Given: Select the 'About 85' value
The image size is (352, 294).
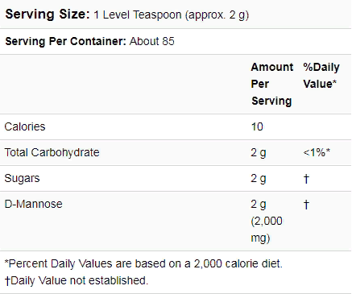Looking at the screenshot, I should coord(152,41).
